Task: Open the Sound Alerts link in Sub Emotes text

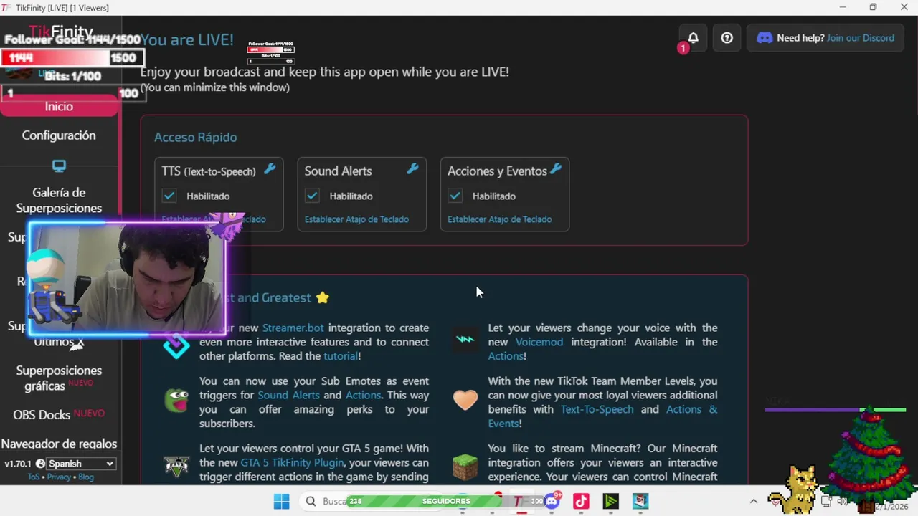Action: coord(289,395)
